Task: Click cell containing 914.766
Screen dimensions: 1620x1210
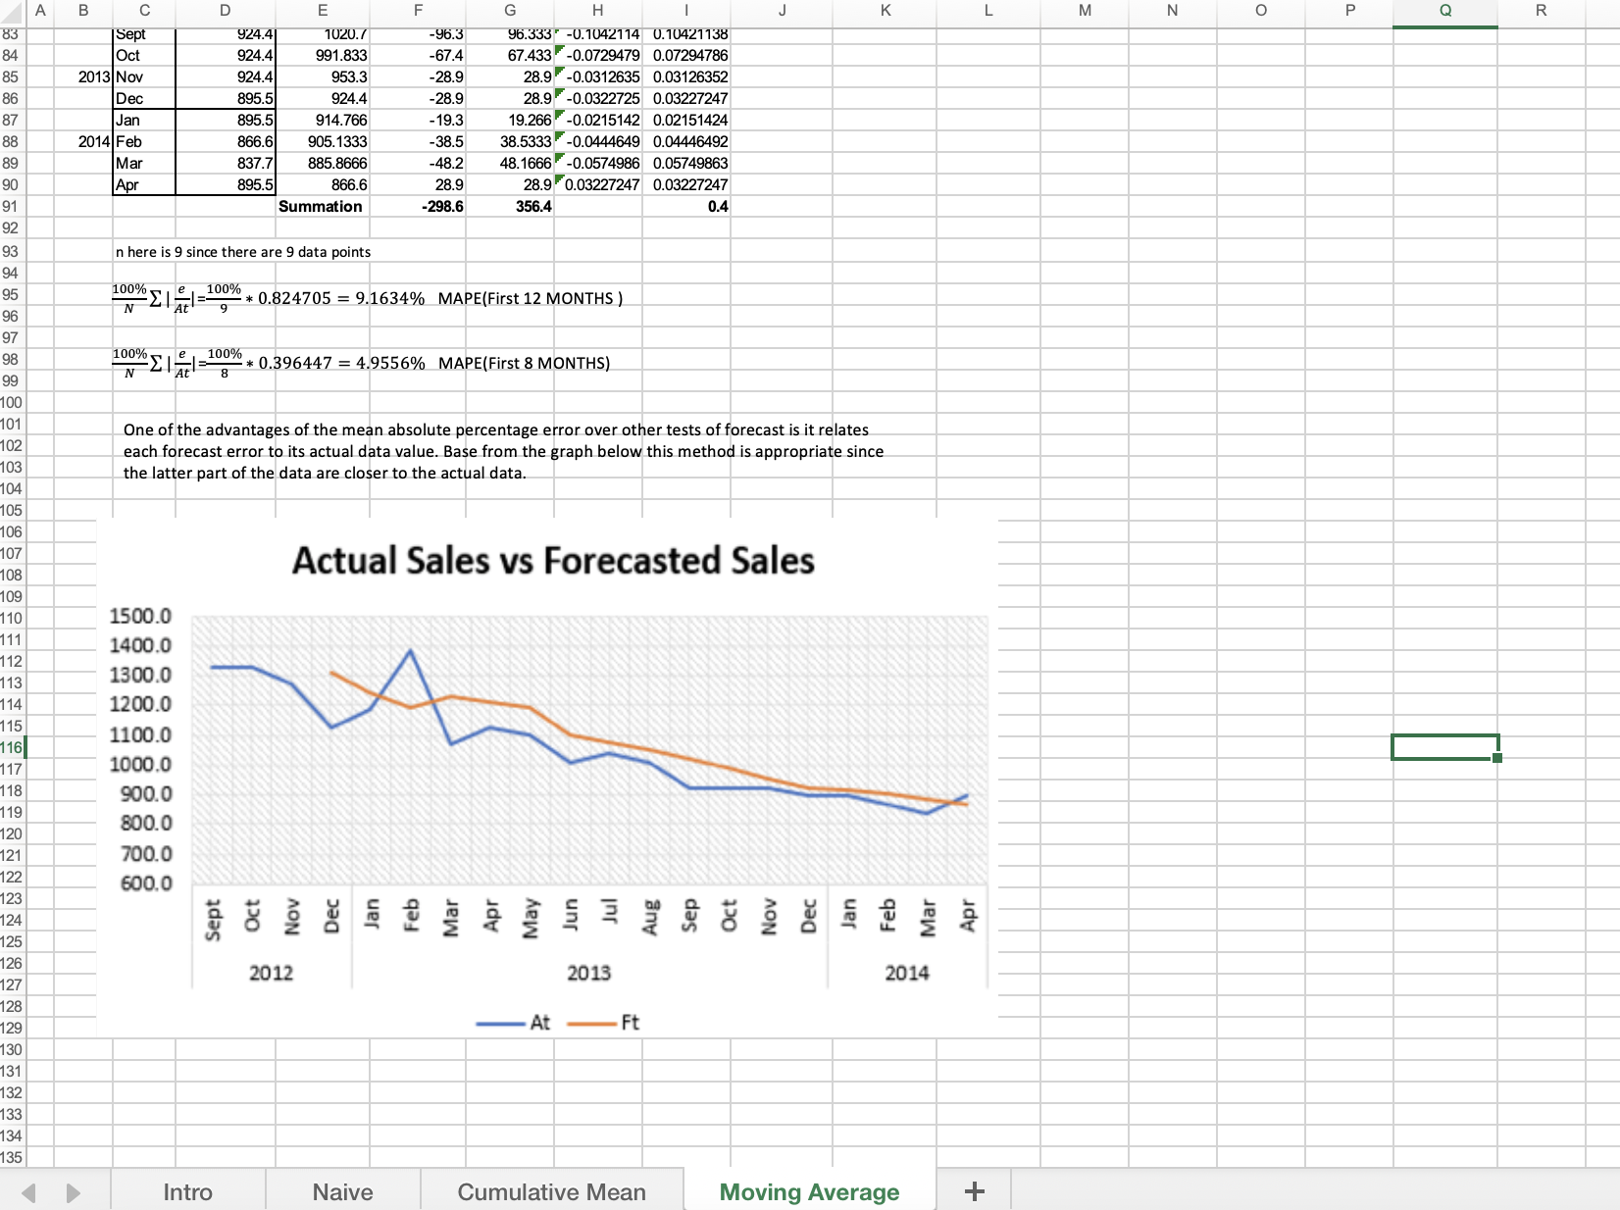Action: [x=323, y=120]
